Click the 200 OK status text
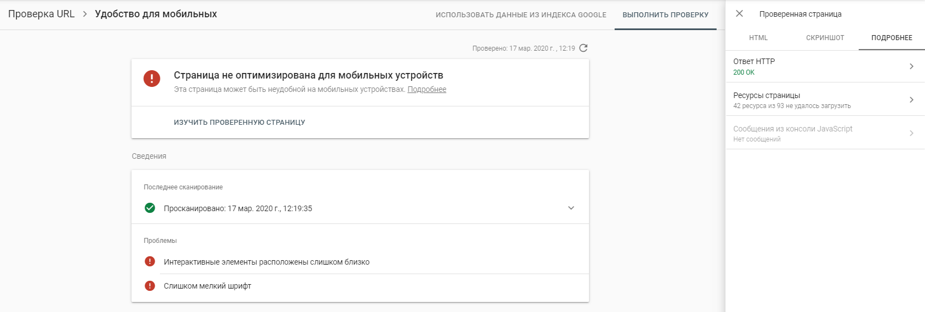925x312 pixels. pos(744,72)
